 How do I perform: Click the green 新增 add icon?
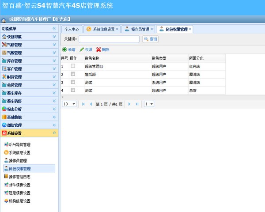(x=65, y=49)
